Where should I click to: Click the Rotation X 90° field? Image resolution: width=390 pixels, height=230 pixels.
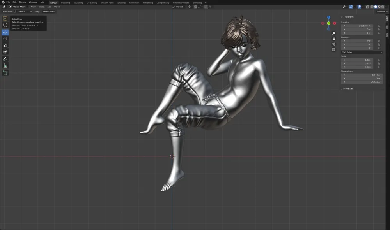coord(357,41)
